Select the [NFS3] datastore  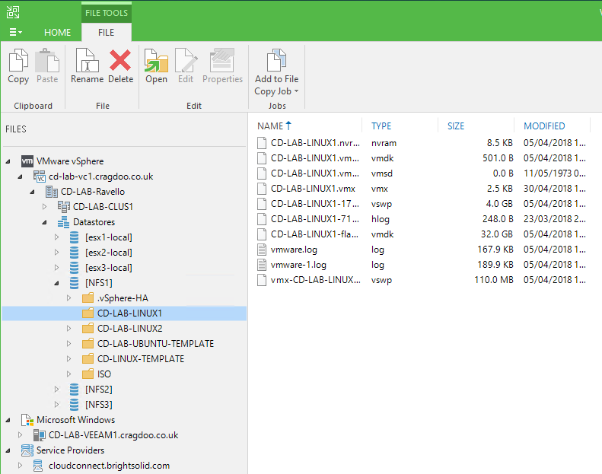[x=99, y=405]
